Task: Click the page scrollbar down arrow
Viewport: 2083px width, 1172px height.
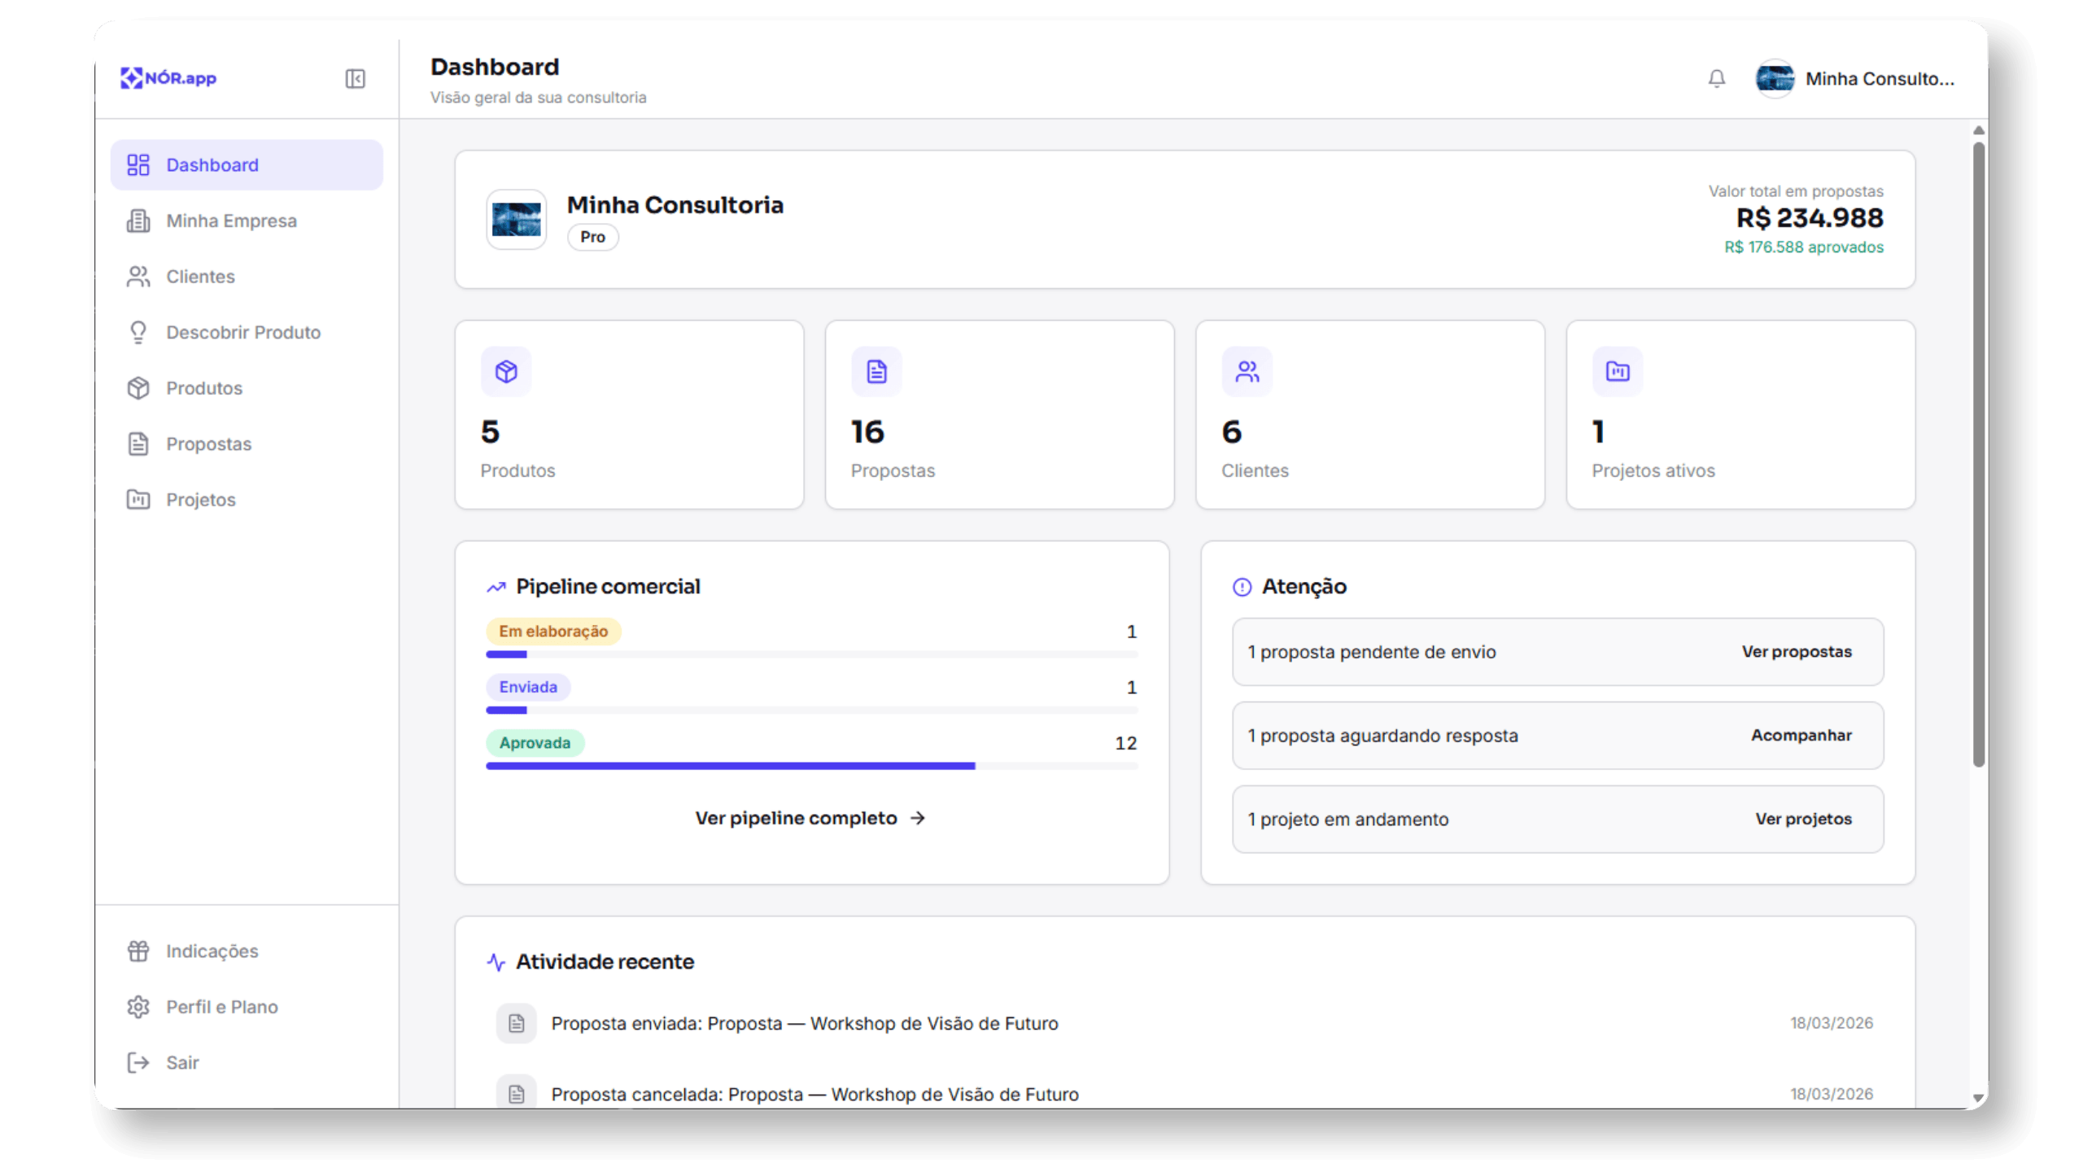Action: (1978, 1098)
